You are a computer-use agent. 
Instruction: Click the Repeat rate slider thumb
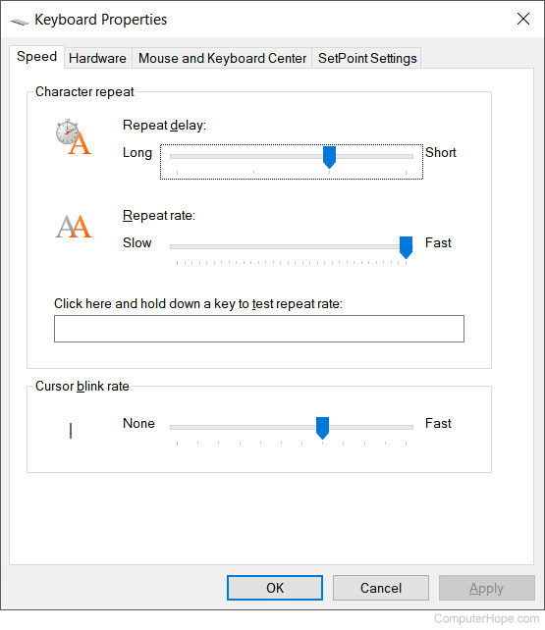(x=406, y=247)
